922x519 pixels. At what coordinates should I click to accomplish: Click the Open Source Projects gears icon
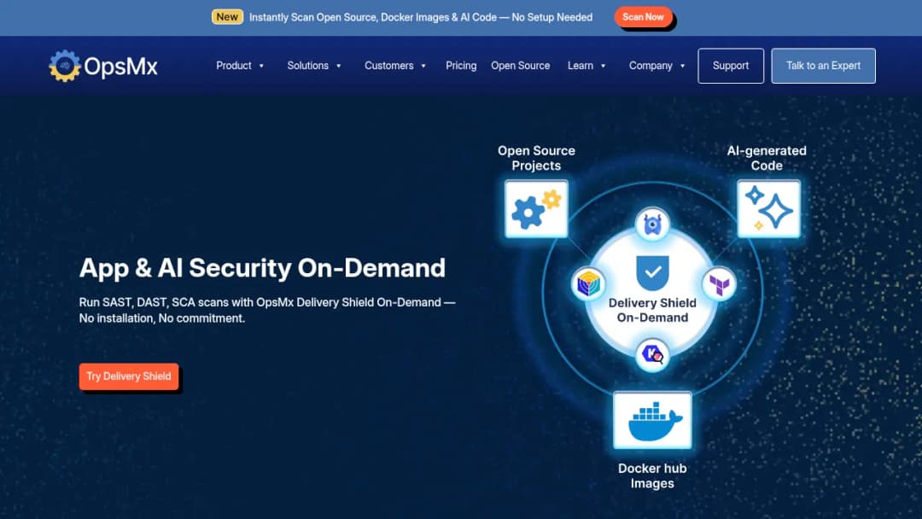(536, 208)
